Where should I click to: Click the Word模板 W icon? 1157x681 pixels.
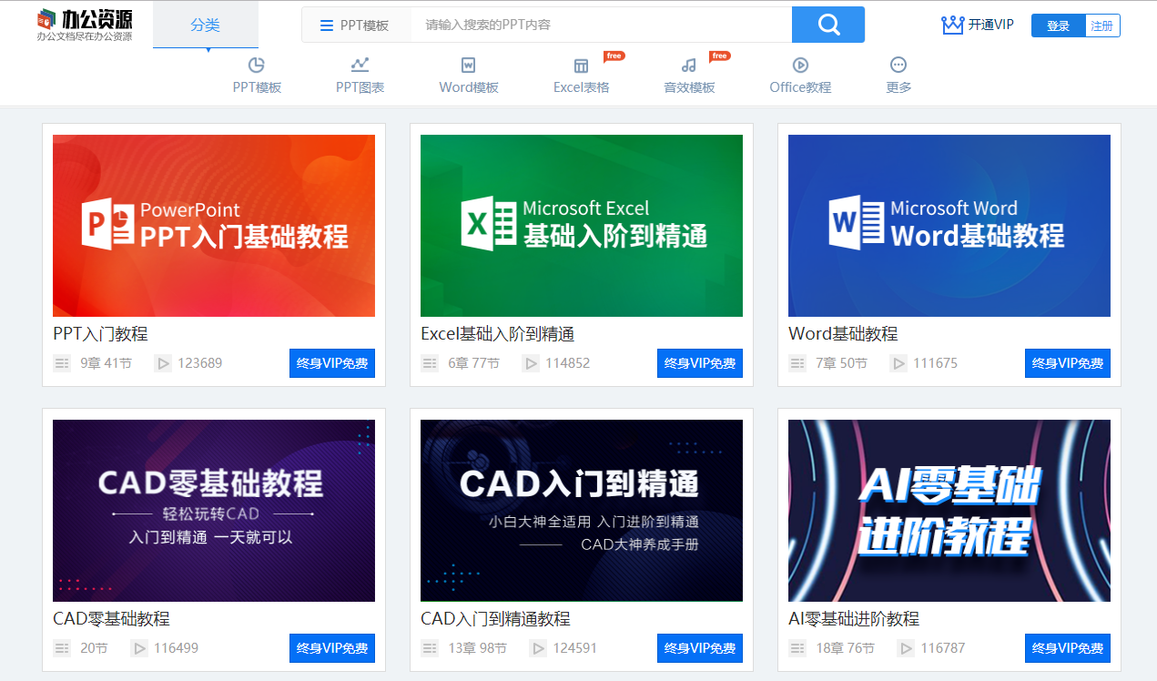pyautogui.click(x=468, y=63)
